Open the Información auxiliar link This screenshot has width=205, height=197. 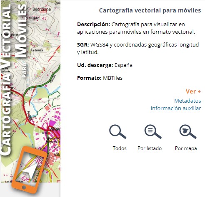click(x=176, y=108)
